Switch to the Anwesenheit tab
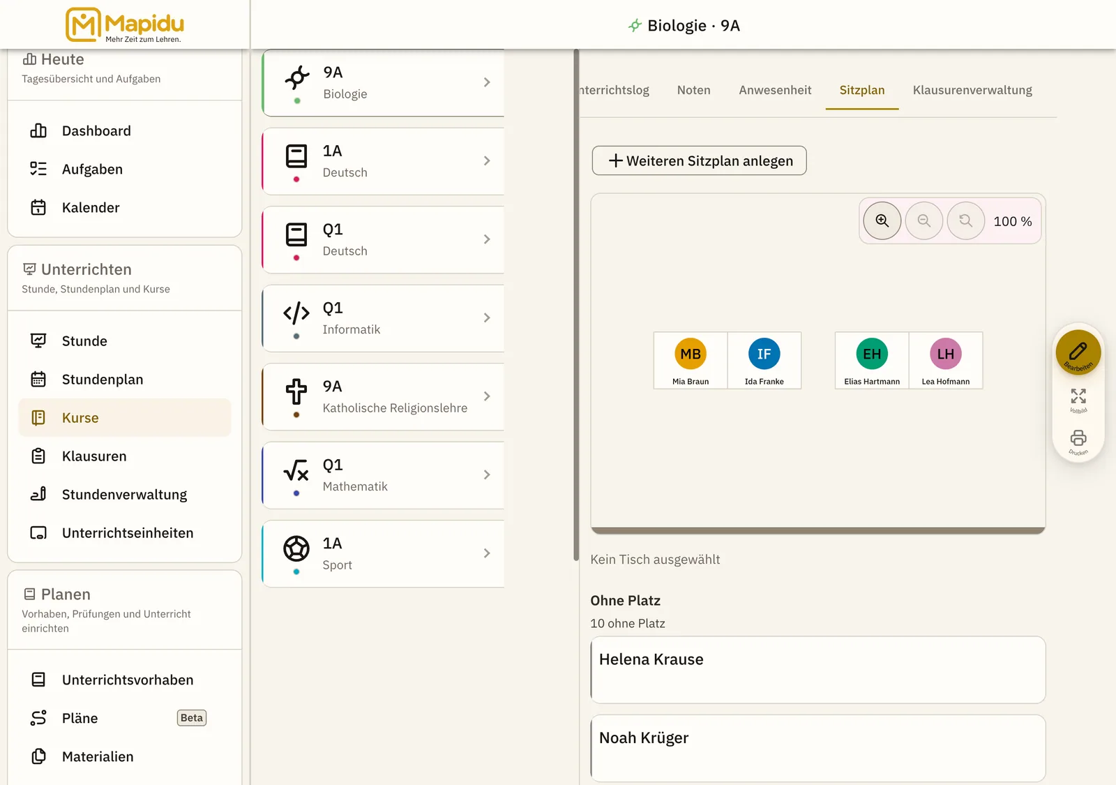This screenshot has width=1116, height=785. pyautogui.click(x=775, y=91)
